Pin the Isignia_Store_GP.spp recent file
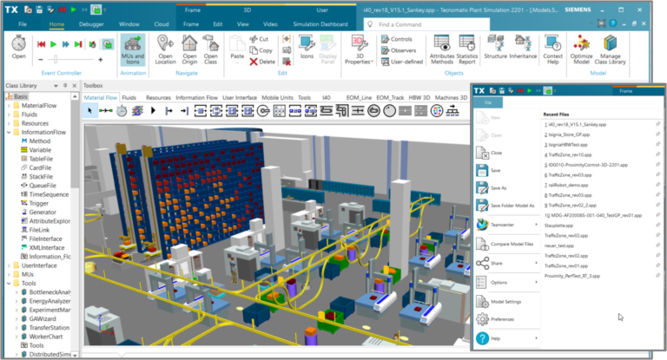This screenshot has width=667, height=360. pos(657,136)
